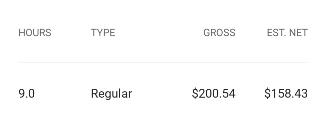
Task: Tap the word Regular in the TYPE column
Action: [x=111, y=94]
